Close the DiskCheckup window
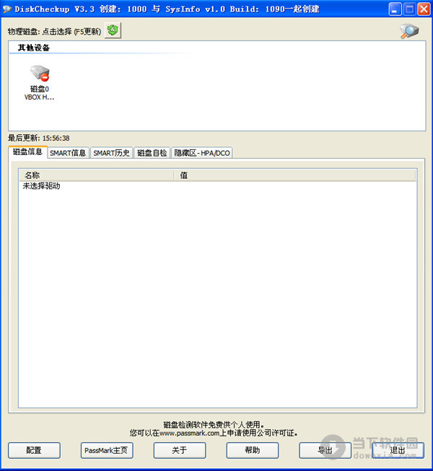The height and width of the screenshot is (471, 433). [424, 9]
